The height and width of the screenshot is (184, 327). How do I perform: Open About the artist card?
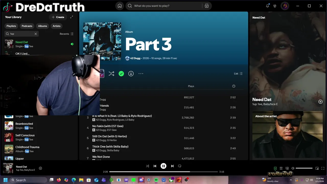tap(287, 135)
